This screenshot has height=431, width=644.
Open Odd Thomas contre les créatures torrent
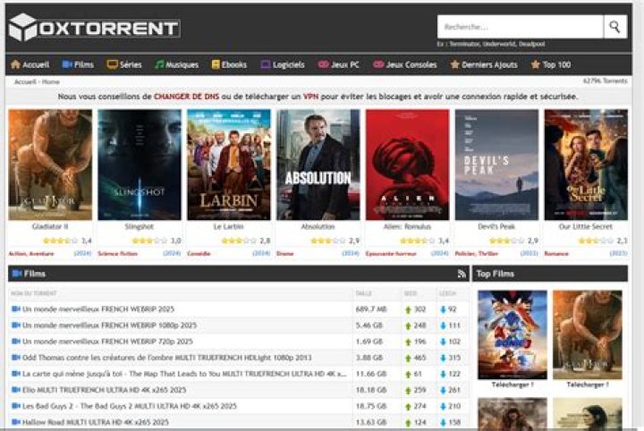coord(167,358)
